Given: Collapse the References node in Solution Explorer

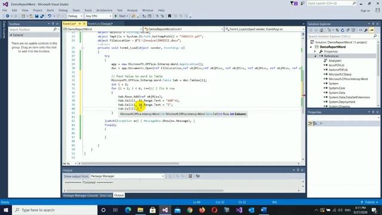Looking at the screenshot, I should pyautogui.click(x=315, y=56).
